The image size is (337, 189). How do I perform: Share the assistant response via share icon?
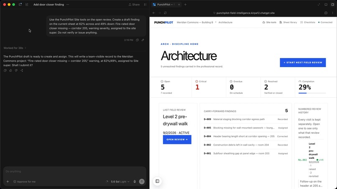pos(22,71)
